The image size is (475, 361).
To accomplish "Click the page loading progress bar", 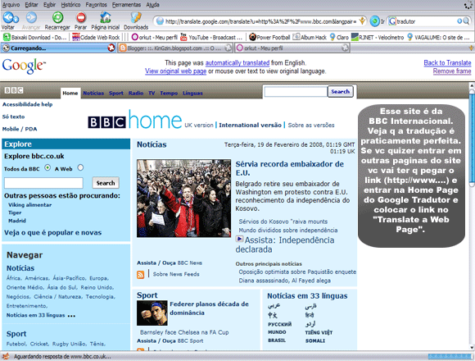I will 450,356.
